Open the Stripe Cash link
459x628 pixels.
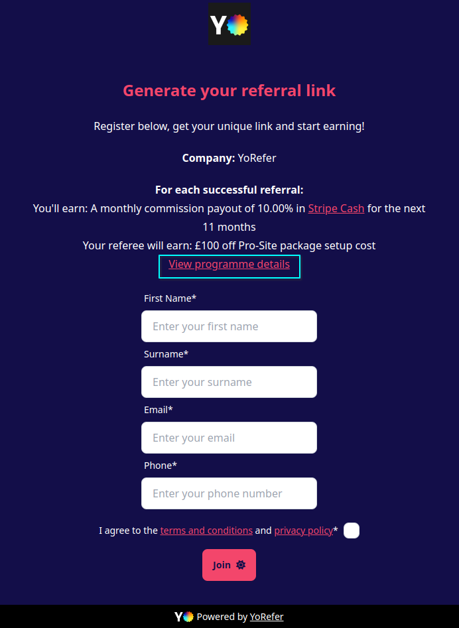(x=336, y=208)
